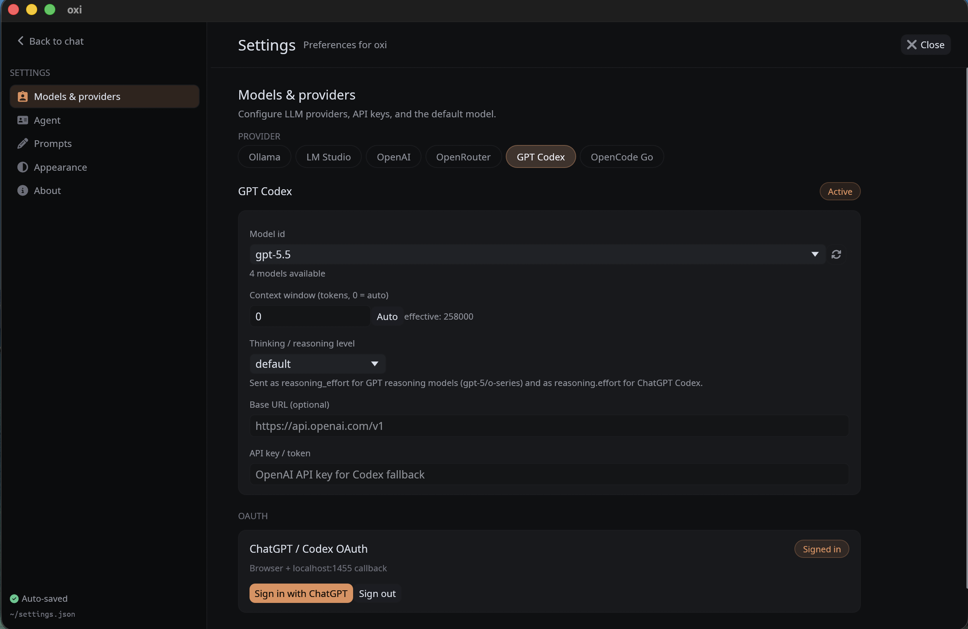Focus the Base URL input field

549,426
